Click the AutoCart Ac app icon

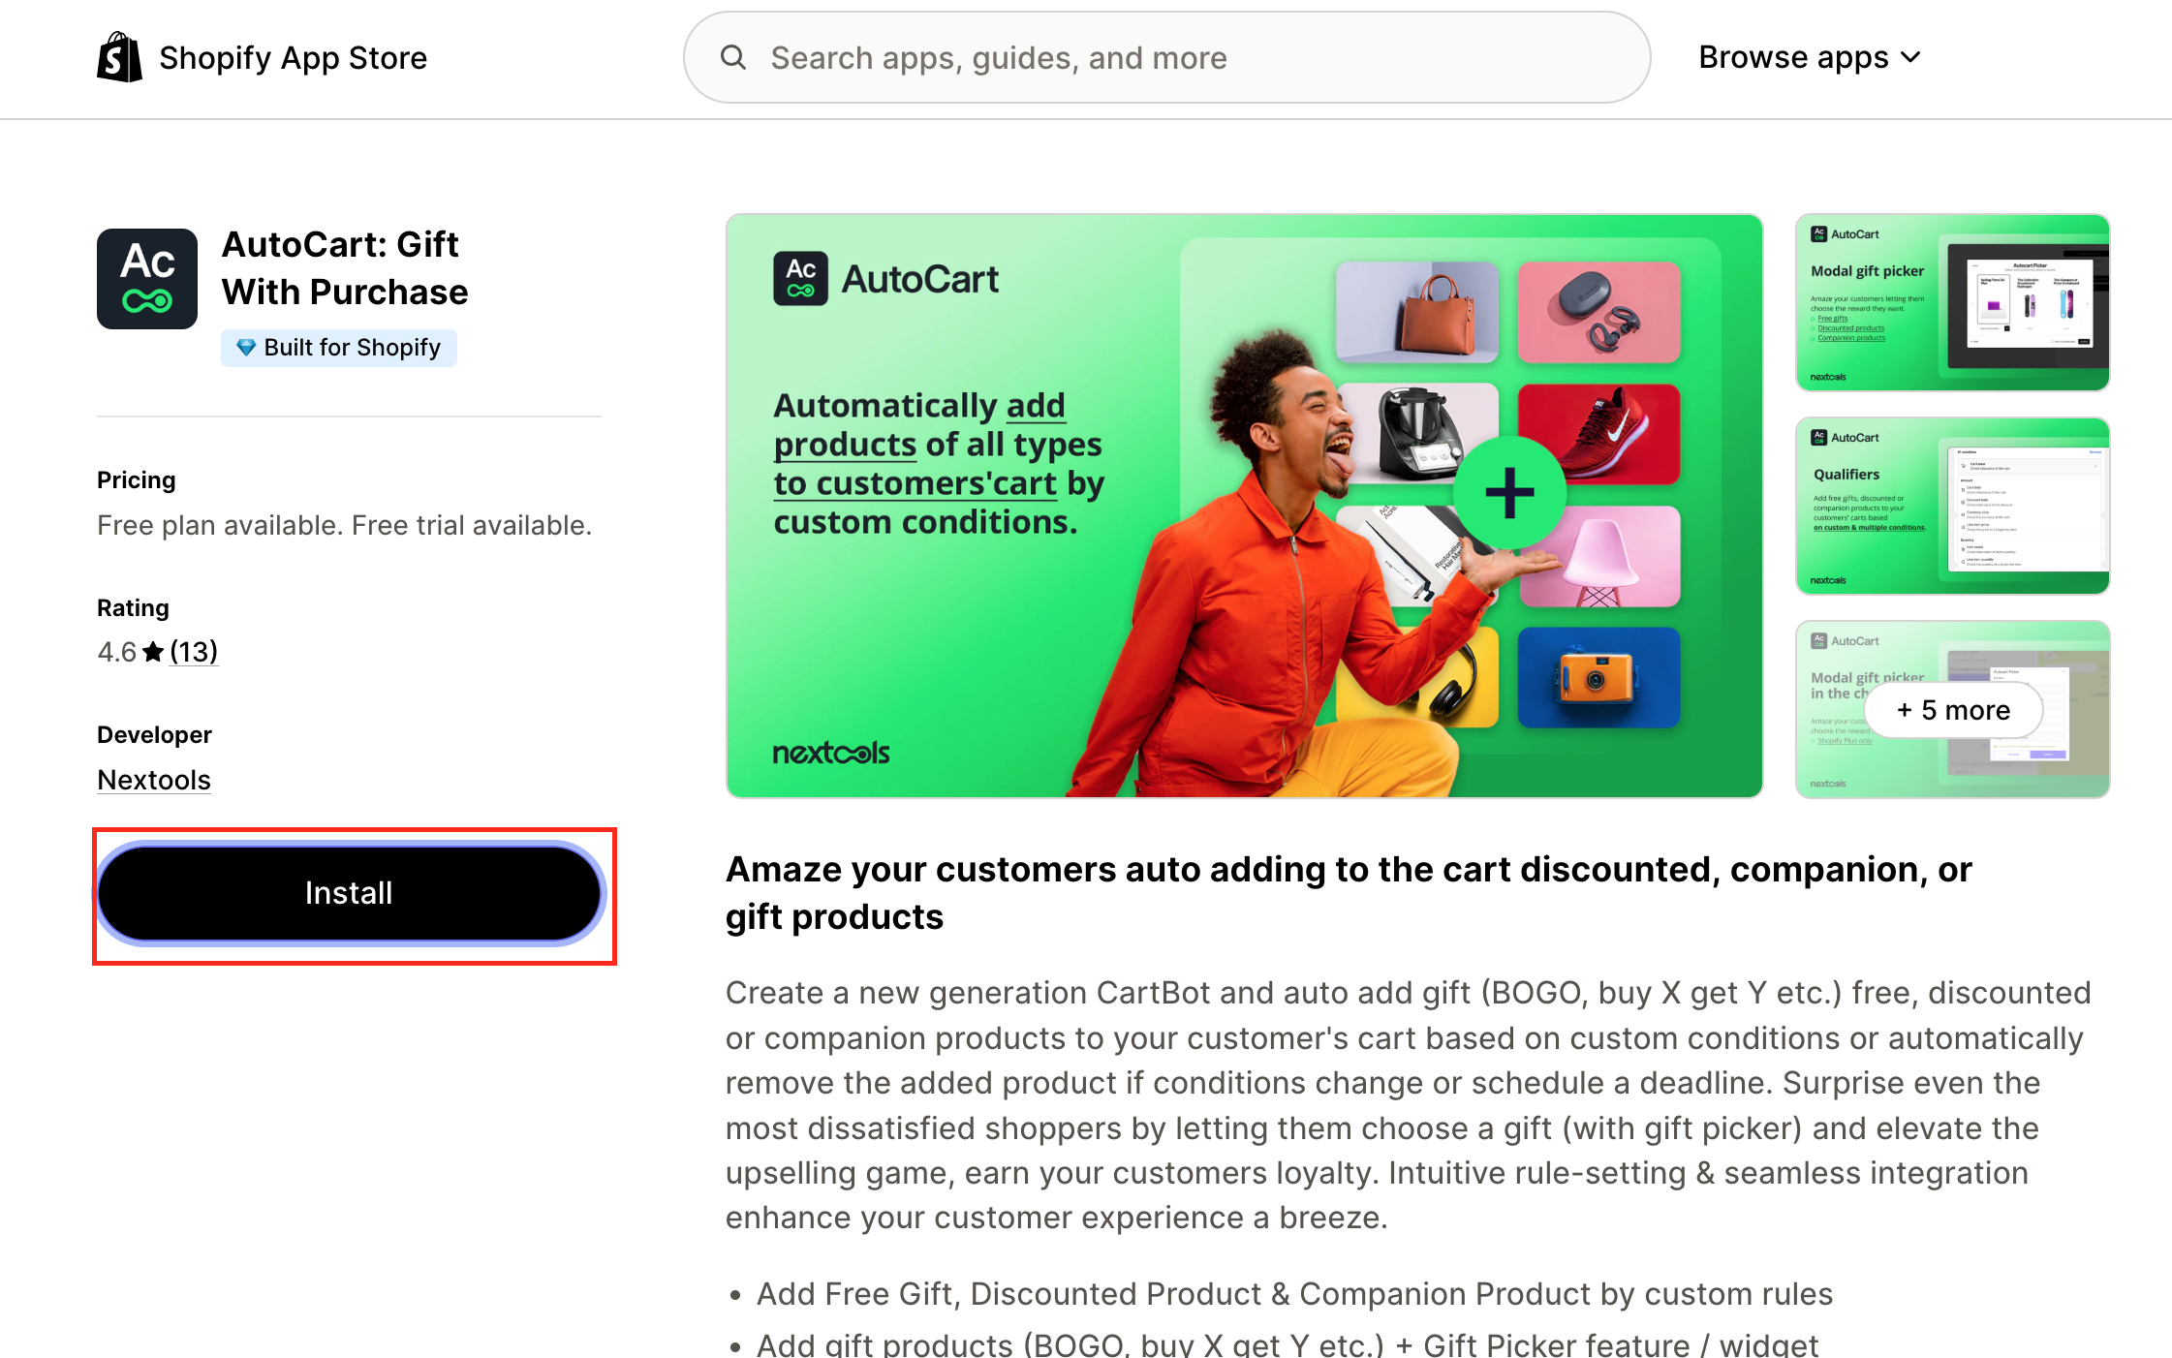[x=147, y=279]
